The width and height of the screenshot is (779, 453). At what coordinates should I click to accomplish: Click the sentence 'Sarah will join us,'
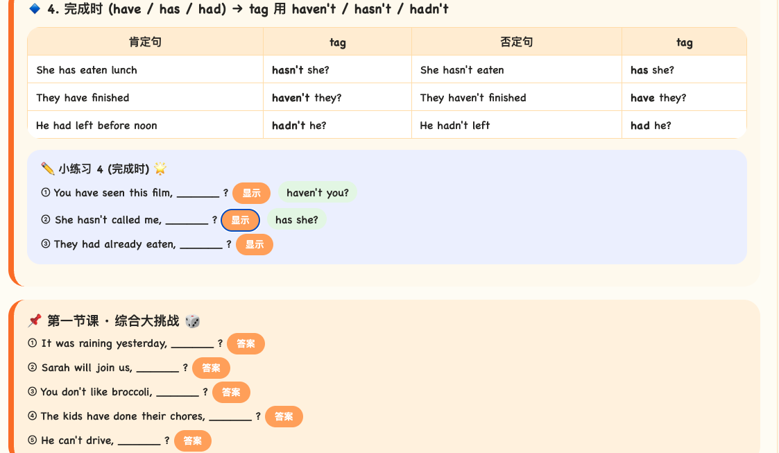pos(87,368)
